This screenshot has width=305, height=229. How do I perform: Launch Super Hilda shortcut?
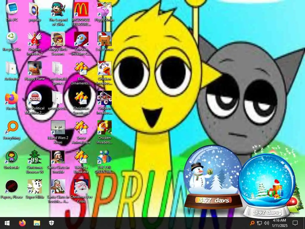(x=35, y=189)
